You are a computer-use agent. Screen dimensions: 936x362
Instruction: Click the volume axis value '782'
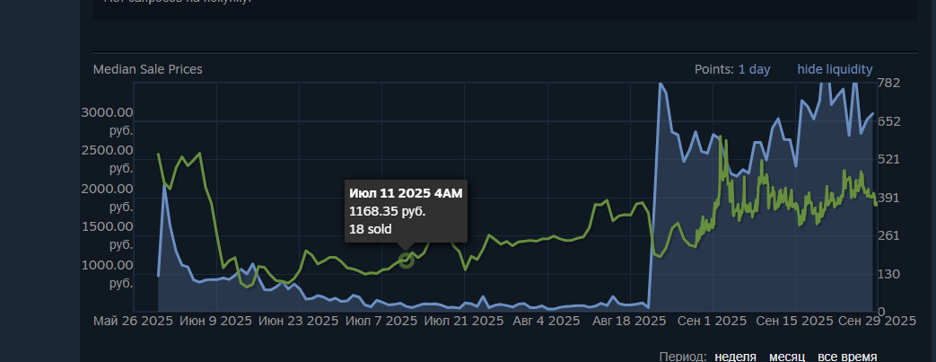888,83
